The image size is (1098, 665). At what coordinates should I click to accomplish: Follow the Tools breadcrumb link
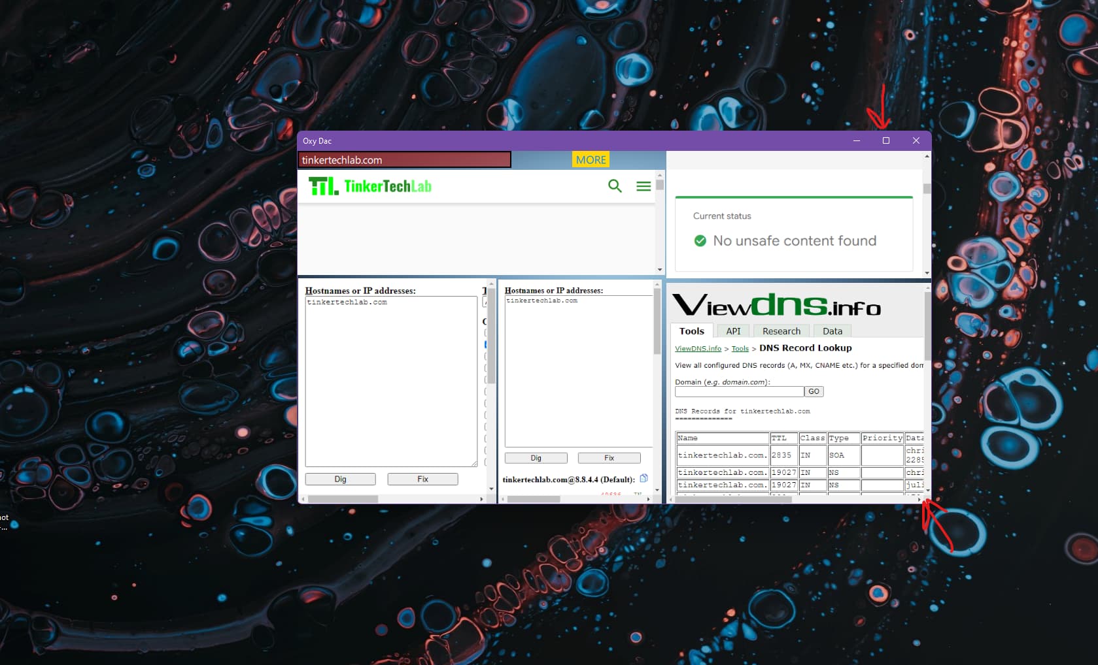[740, 349]
